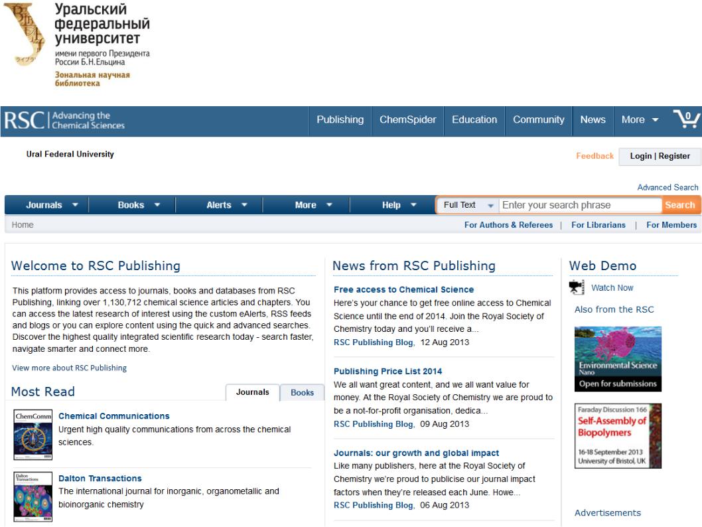The width and height of the screenshot is (702, 527).
Task: Click the Login | Register button
Action: (x=660, y=156)
